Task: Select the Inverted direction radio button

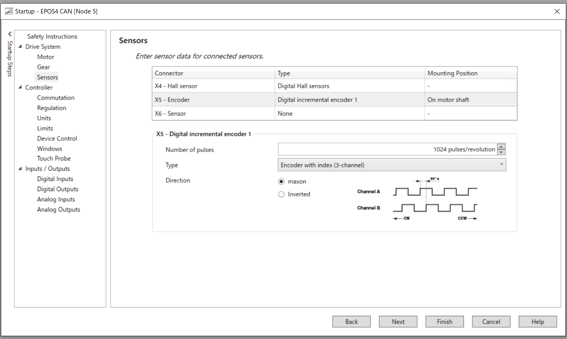Action: (x=281, y=194)
